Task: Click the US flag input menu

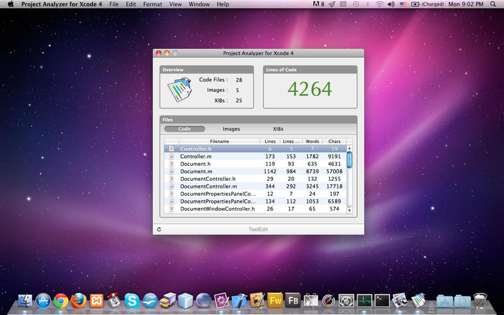Action: pyautogui.click(x=403, y=4)
